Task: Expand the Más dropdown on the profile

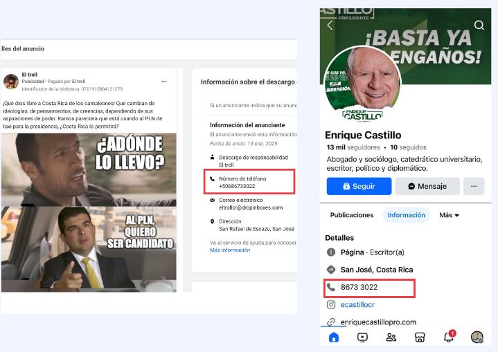Action: click(449, 215)
